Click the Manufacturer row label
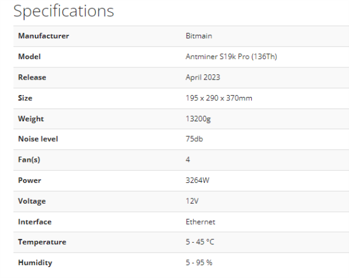 tap(43, 36)
